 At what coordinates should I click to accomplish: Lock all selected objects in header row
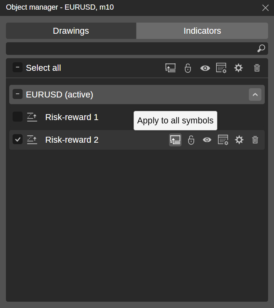188,68
